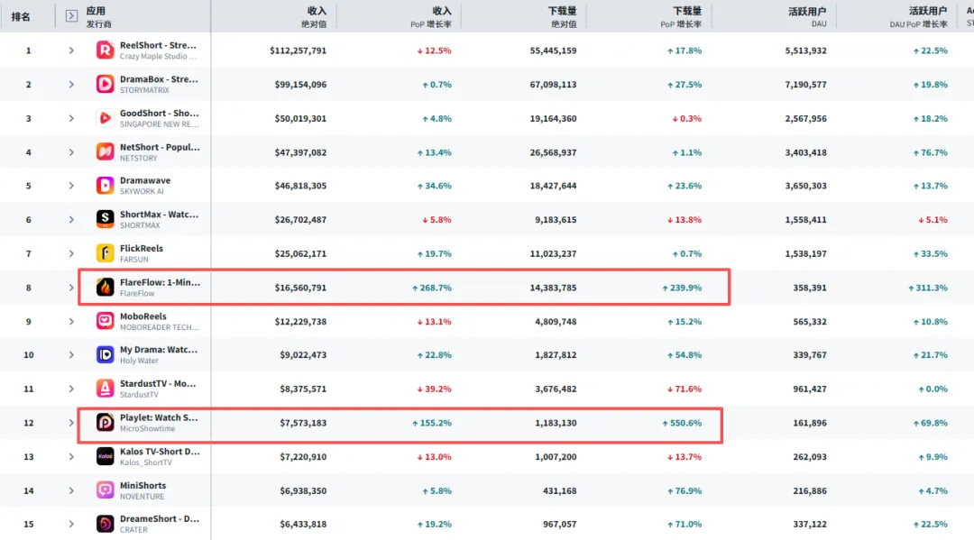Sort by 收入 绝对值 column header
Image resolution: width=974 pixels, height=540 pixels.
tap(316, 16)
